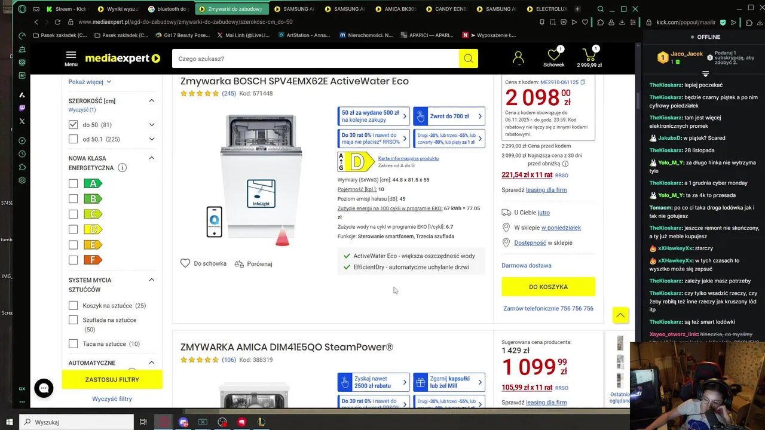Click the scroll-to-top yellow arrow button
Screen dimensions: 765x430
click(x=620, y=315)
